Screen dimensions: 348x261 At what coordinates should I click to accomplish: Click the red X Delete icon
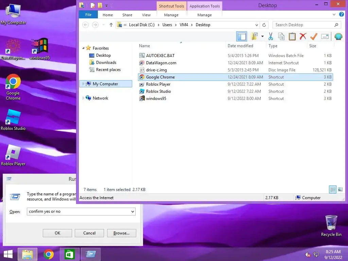pyautogui.click(x=303, y=36)
